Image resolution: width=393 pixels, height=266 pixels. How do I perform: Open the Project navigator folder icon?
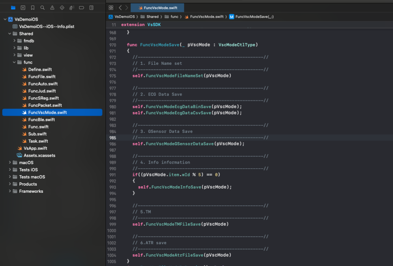point(13,8)
